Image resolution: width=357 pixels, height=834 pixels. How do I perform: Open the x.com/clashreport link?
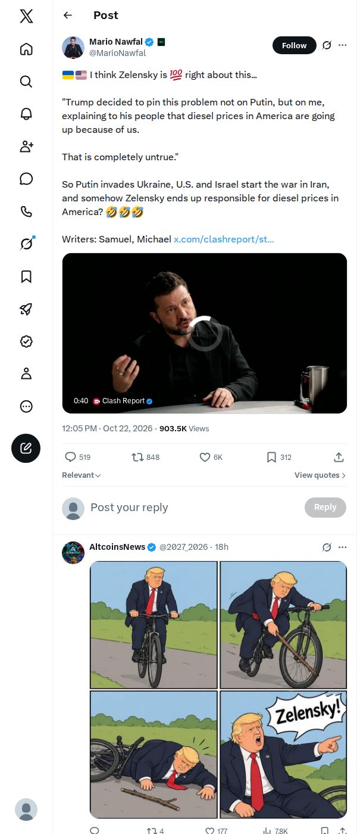click(224, 239)
